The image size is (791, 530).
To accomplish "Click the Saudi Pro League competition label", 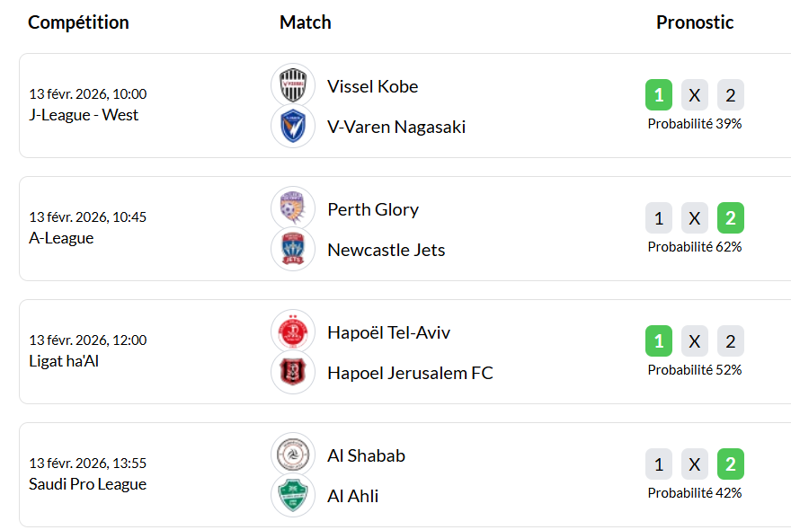I will (87, 484).
